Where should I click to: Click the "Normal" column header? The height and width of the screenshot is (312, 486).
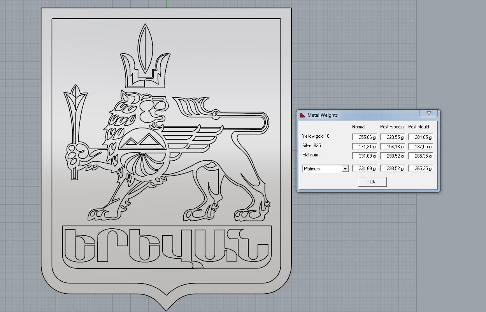(x=359, y=127)
